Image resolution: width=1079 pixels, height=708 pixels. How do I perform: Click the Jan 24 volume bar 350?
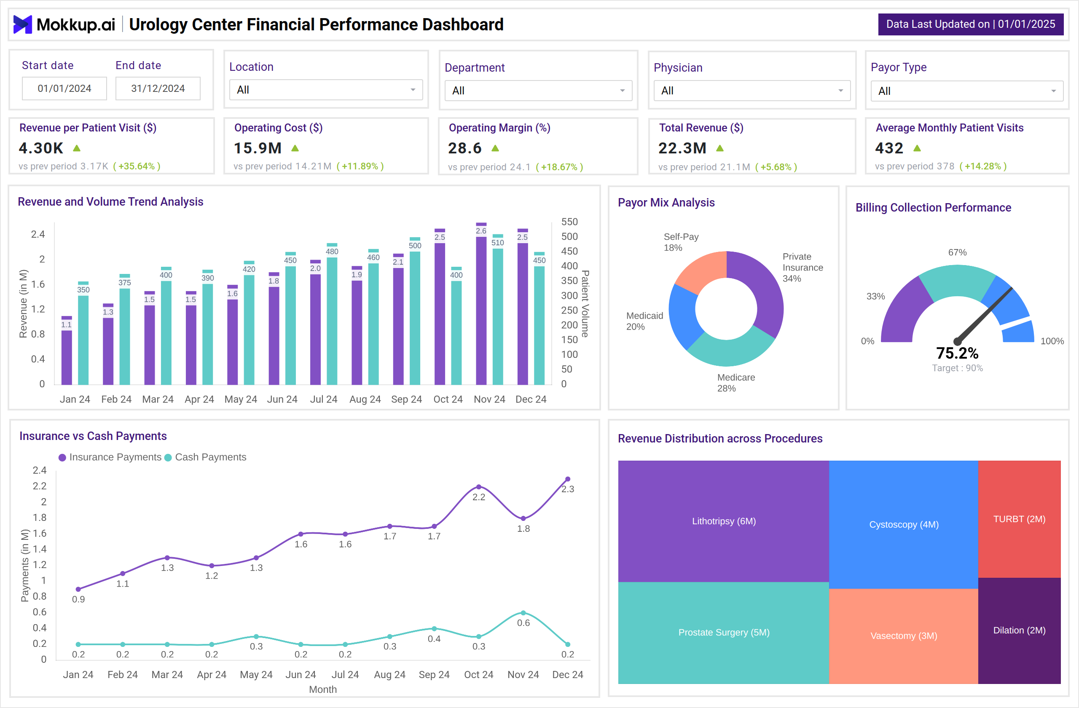point(83,333)
